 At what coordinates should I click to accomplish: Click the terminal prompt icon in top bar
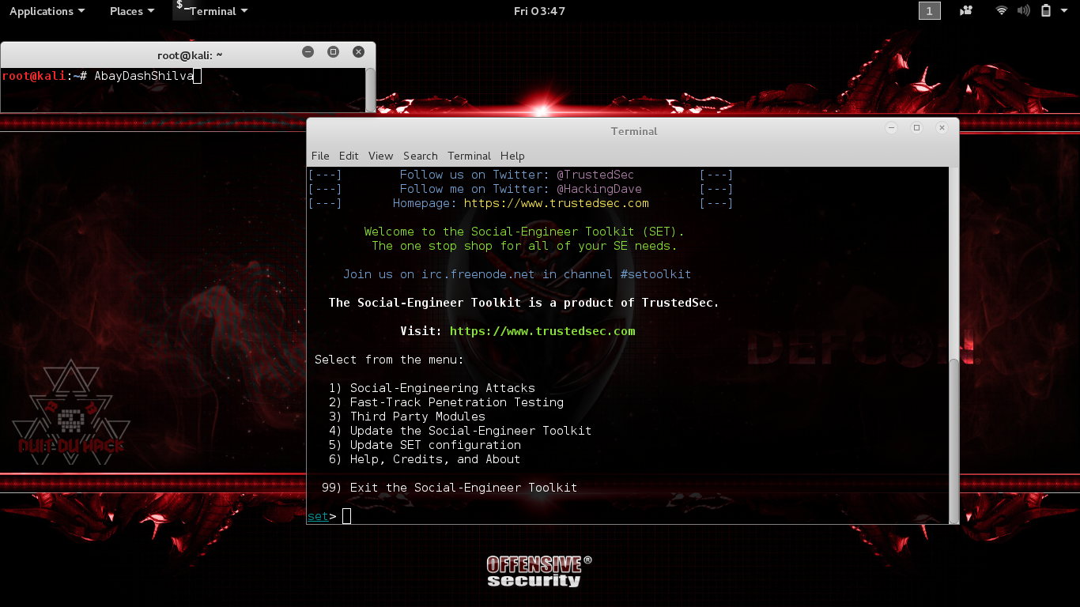click(181, 9)
